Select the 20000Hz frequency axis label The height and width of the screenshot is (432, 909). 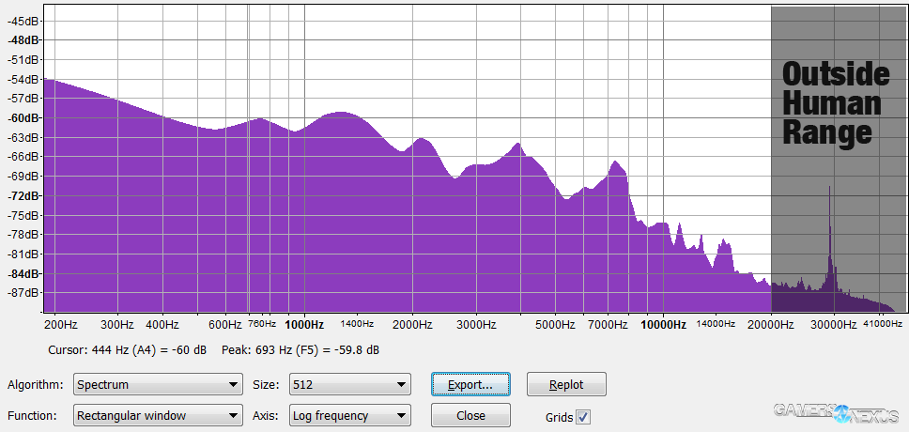point(771,325)
